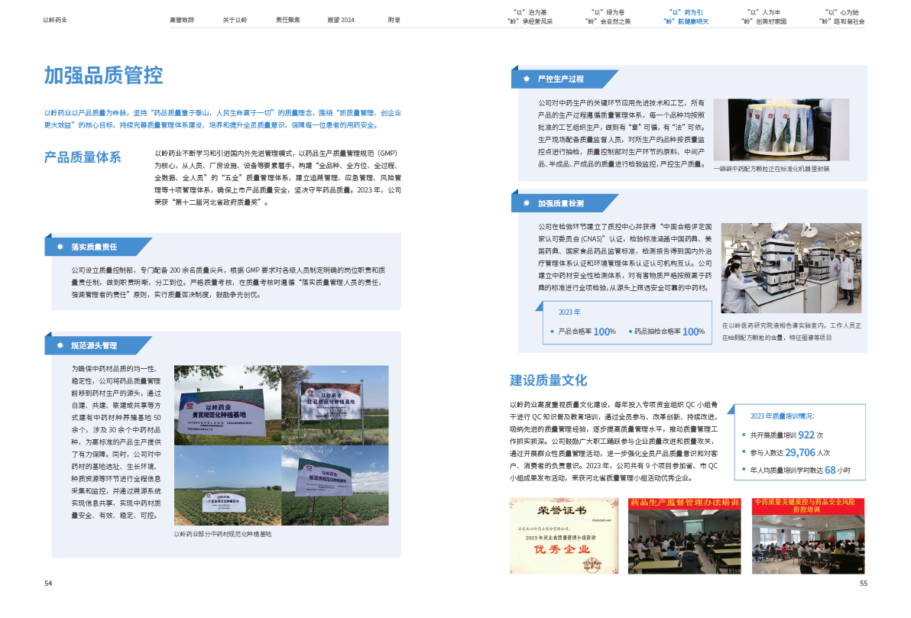Click the bullet icon beside 加强质量检测

(527, 203)
